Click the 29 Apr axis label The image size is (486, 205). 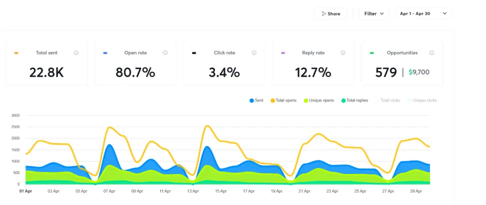coord(416,191)
